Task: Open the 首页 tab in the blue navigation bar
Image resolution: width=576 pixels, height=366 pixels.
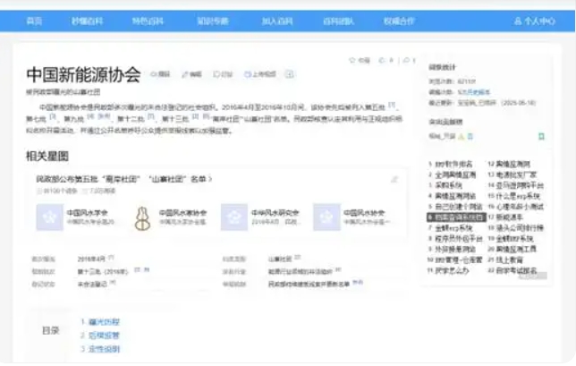Action: pyautogui.click(x=34, y=21)
